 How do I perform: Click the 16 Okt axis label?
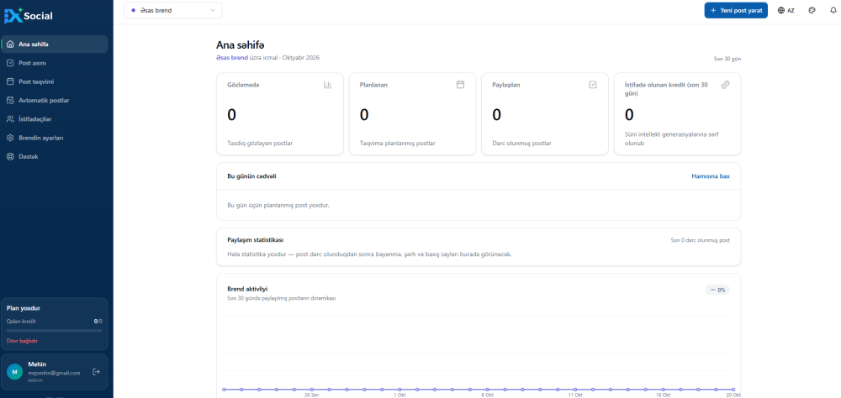(x=663, y=395)
